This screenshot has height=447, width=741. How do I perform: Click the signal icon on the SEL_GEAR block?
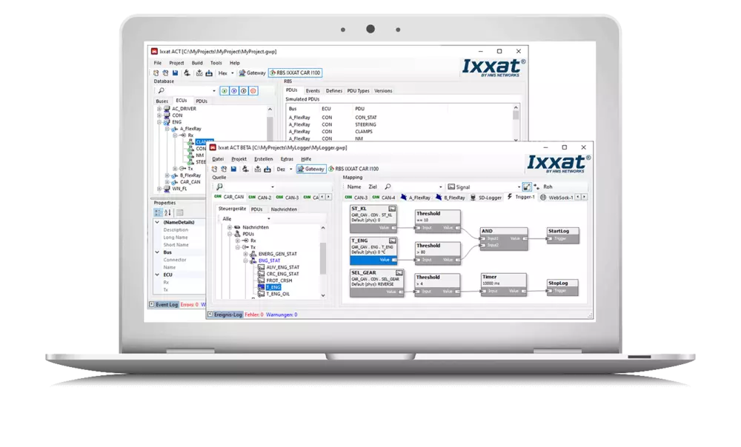tap(399, 273)
